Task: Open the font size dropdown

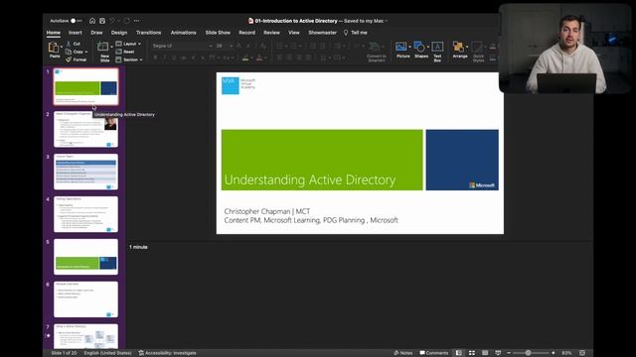Action: click(232, 46)
